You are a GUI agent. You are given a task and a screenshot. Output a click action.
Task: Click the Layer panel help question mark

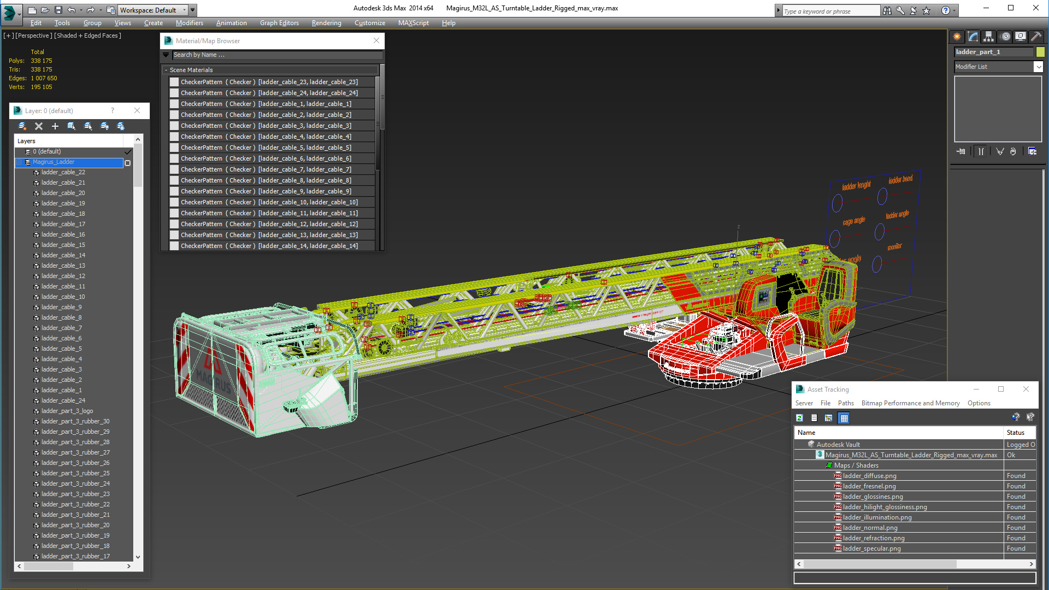(113, 110)
